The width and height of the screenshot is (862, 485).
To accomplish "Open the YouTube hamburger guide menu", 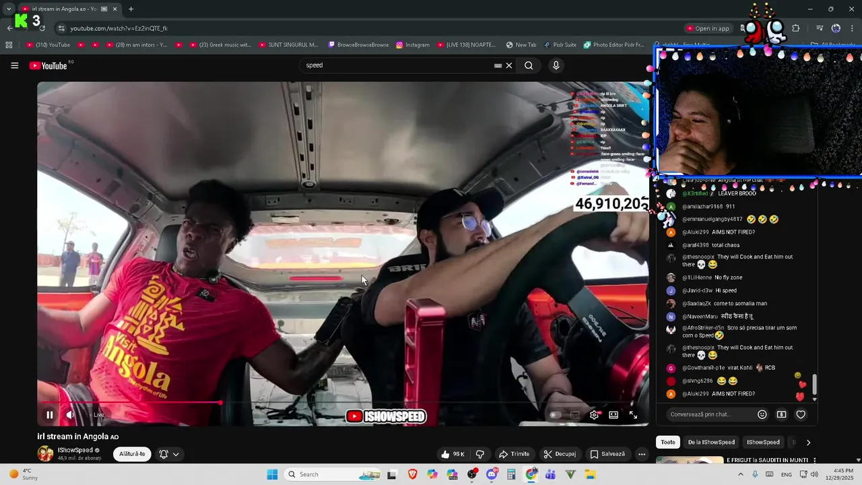I will [x=14, y=65].
